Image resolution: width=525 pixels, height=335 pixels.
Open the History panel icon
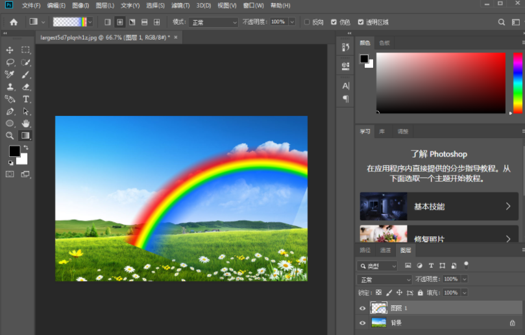click(x=345, y=47)
